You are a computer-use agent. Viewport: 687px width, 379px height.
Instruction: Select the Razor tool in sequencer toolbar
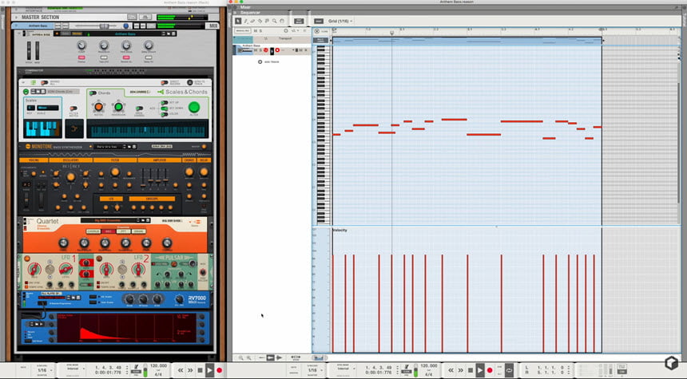click(260, 21)
